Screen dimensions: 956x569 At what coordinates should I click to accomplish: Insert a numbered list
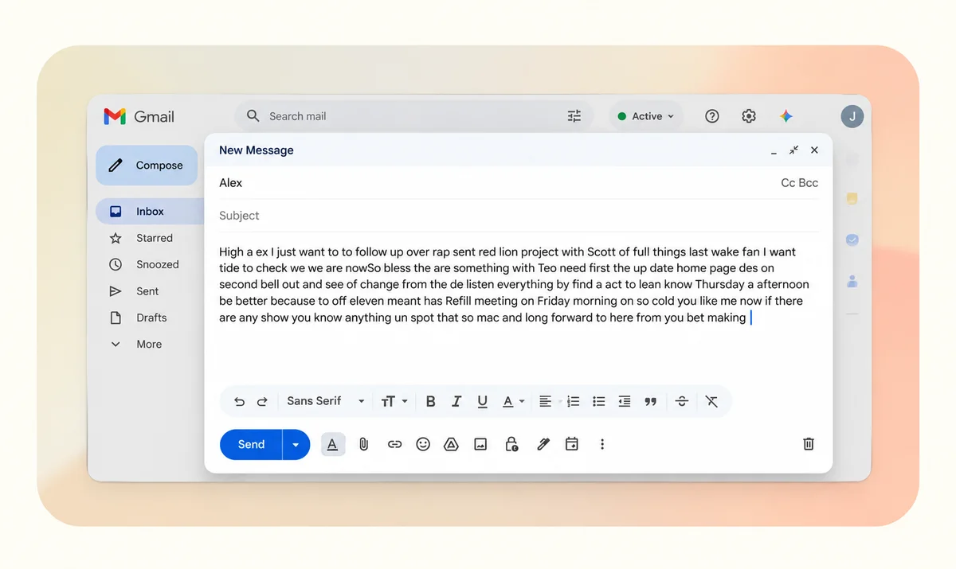[x=573, y=402]
